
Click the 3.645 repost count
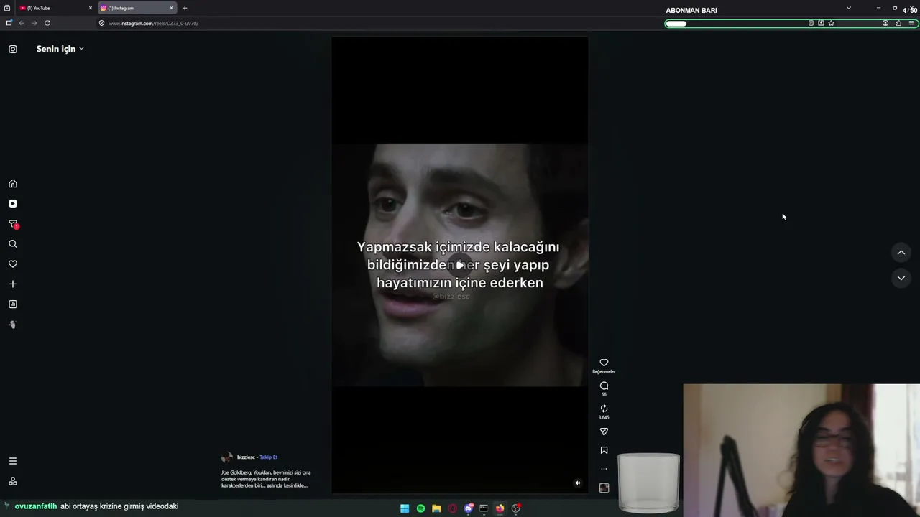pyautogui.click(x=604, y=417)
